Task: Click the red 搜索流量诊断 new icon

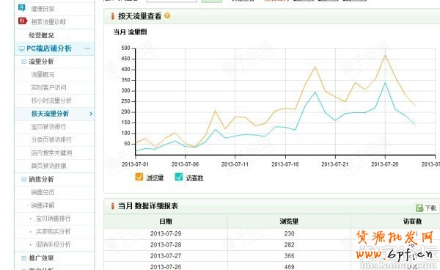Action: click(x=23, y=21)
